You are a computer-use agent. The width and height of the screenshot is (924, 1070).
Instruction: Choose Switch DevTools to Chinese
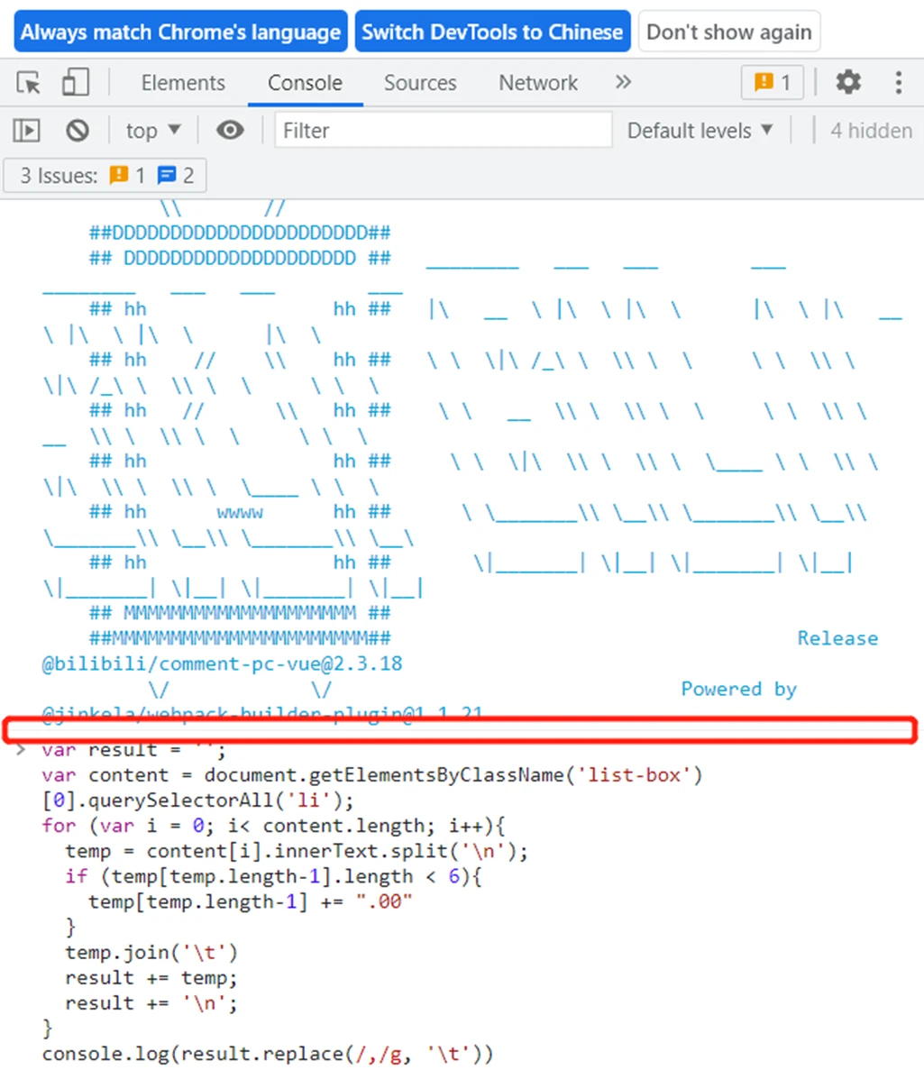[x=492, y=32]
